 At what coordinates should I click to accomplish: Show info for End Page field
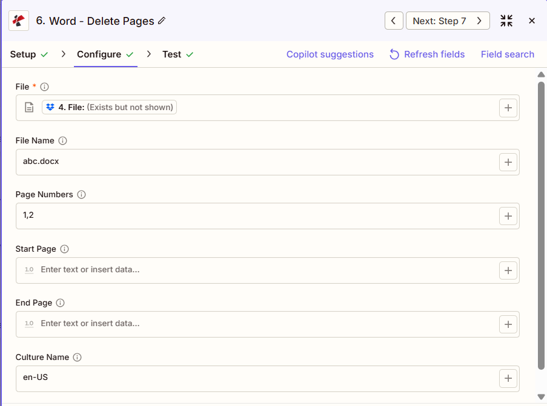coord(61,303)
